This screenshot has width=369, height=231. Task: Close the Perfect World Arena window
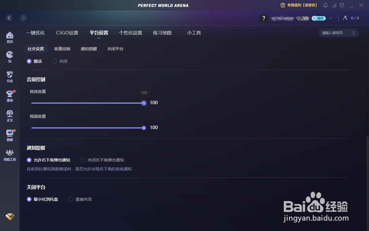(x=361, y=5)
